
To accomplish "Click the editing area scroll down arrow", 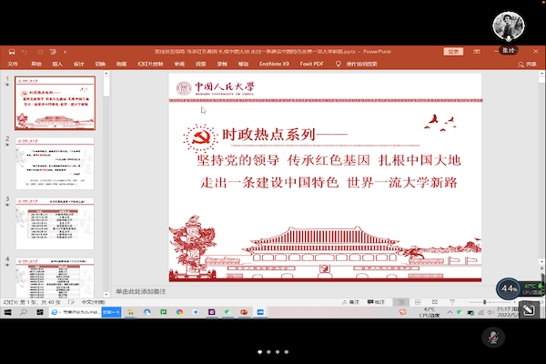I will 541,261.
